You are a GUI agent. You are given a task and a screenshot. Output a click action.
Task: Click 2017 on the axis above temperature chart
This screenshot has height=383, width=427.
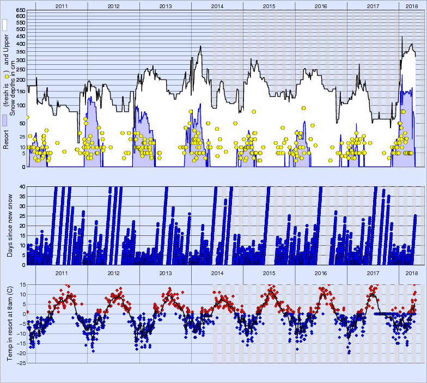373,273
